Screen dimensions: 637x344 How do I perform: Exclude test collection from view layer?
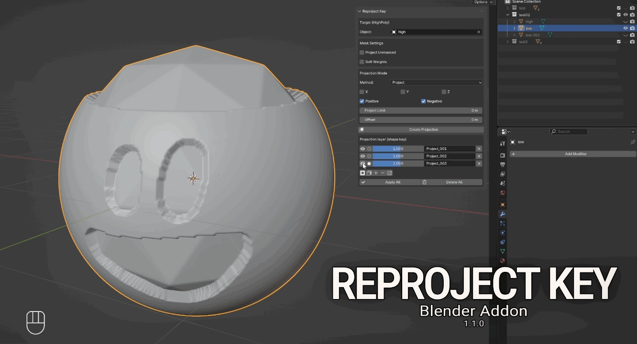point(619,8)
